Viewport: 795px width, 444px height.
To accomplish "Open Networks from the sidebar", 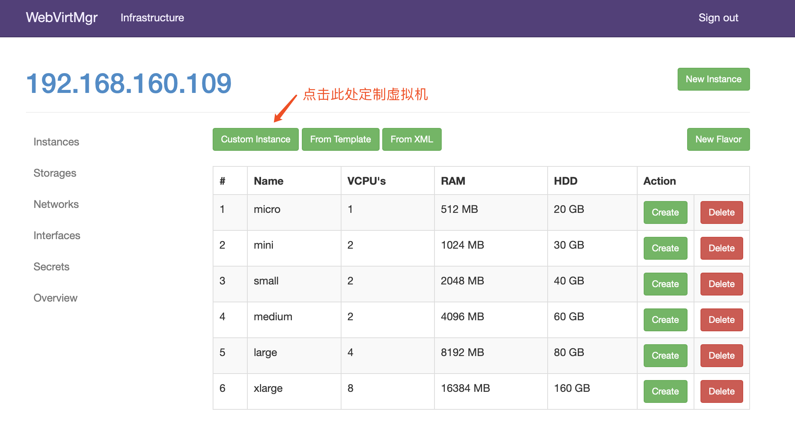I will (x=56, y=204).
